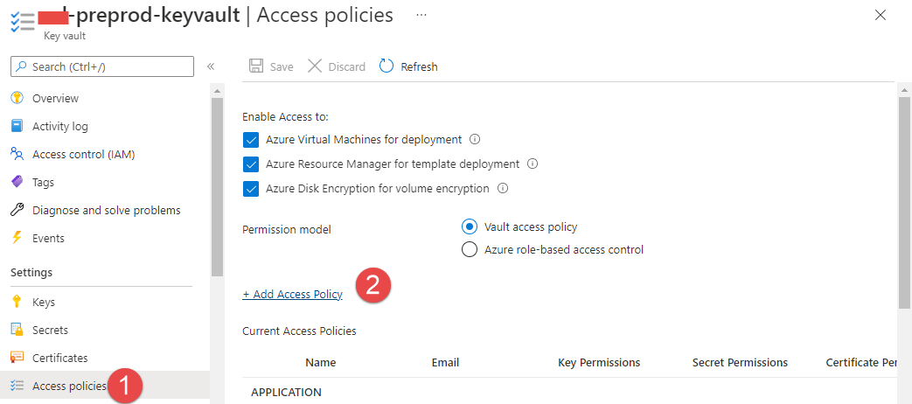Click the Certificates icon in Settings
Screen dimensions: 912x404
(x=17, y=358)
